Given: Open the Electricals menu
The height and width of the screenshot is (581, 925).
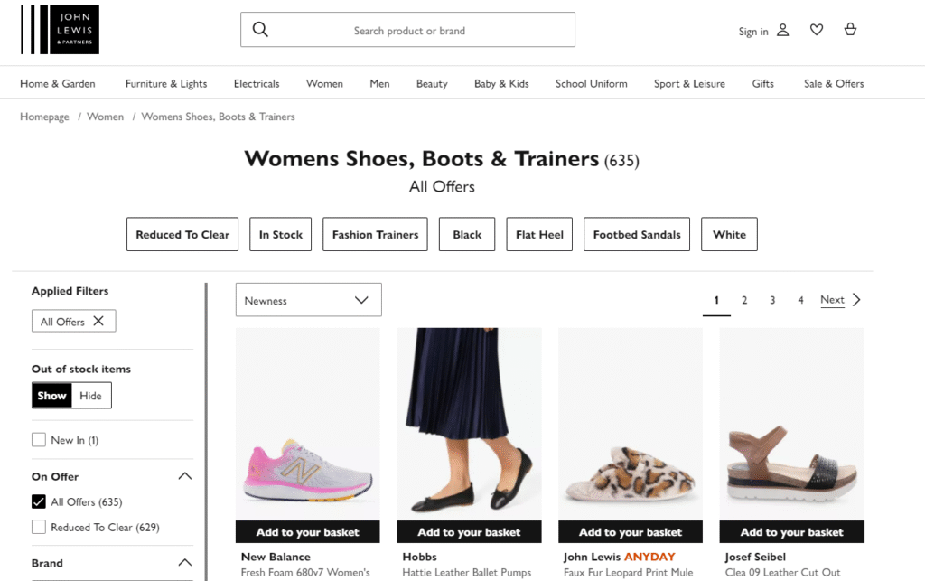Looking at the screenshot, I should click(257, 84).
